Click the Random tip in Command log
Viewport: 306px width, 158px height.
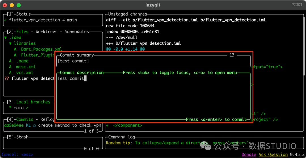tap(177, 143)
